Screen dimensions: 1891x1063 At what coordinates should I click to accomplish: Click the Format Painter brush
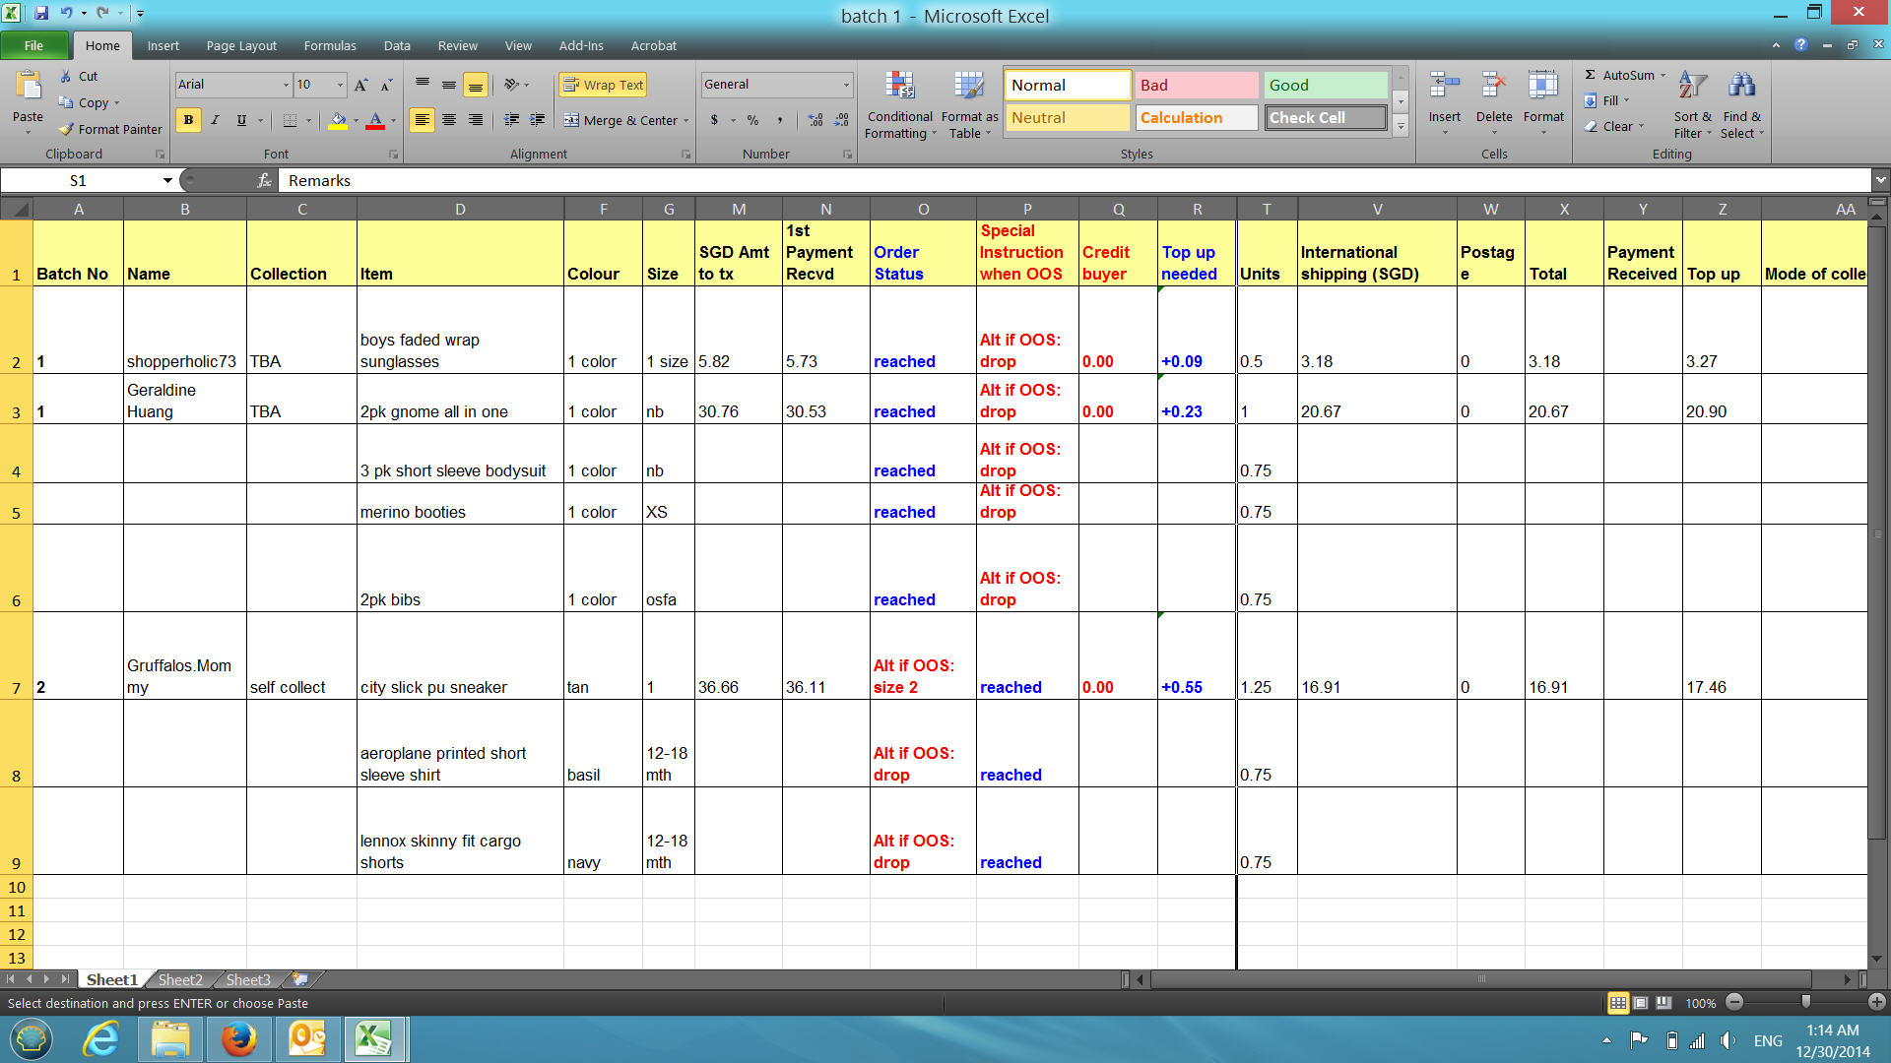pos(66,129)
